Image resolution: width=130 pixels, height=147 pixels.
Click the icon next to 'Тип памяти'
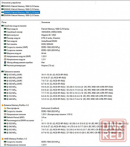(x=5, y=44)
